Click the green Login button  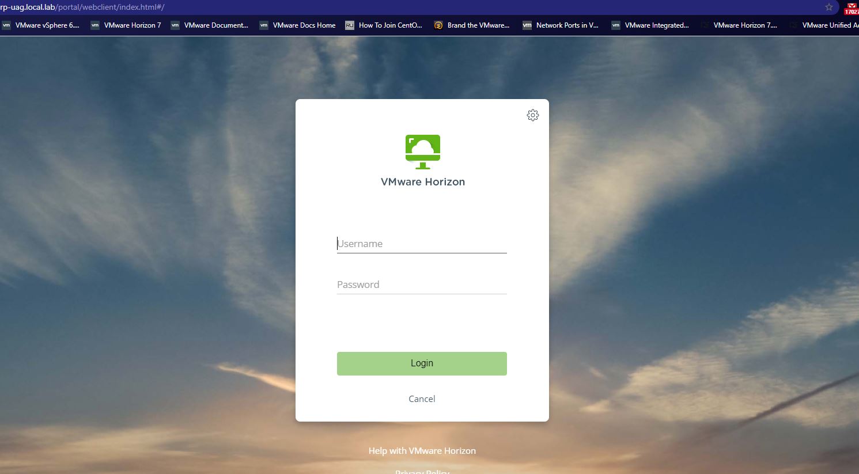pyautogui.click(x=422, y=363)
